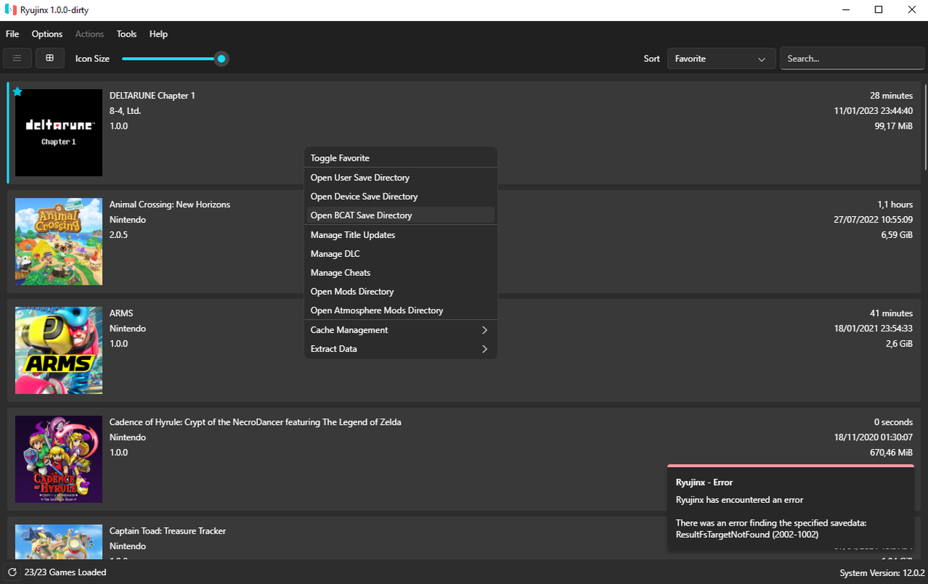Click the Search input field
Viewport: 928px width, 584px height.
[851, 58]
